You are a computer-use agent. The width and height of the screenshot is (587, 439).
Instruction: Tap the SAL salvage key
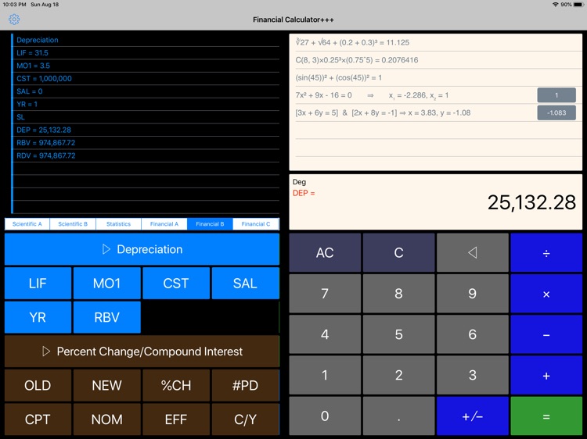245,284
